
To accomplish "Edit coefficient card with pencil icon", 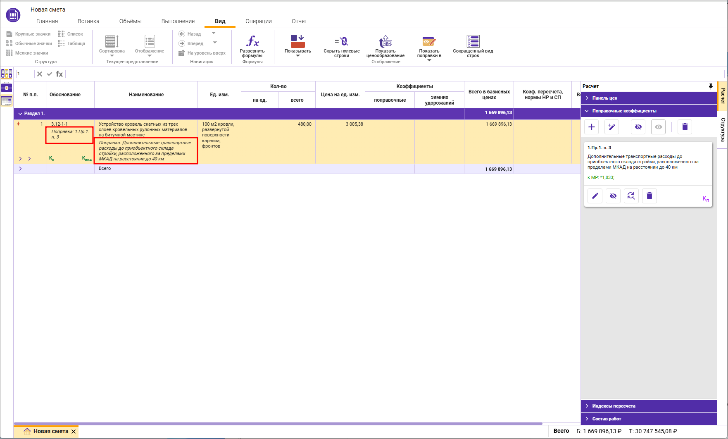I will click(595, 196).
